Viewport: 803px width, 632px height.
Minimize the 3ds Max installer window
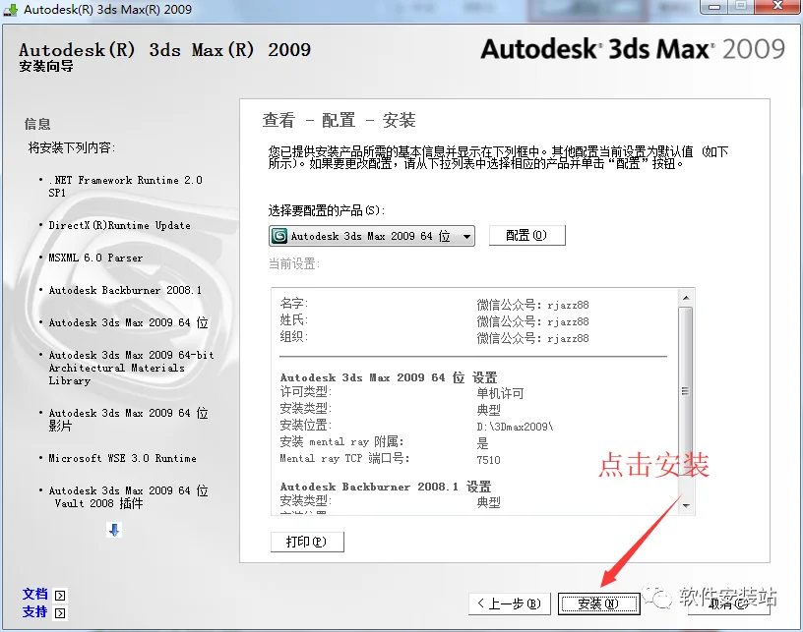(714, 7)
